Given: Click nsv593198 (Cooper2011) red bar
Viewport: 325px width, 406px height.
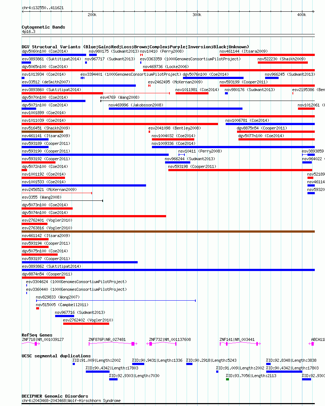Looking at the screenshot, I should 240,170.
